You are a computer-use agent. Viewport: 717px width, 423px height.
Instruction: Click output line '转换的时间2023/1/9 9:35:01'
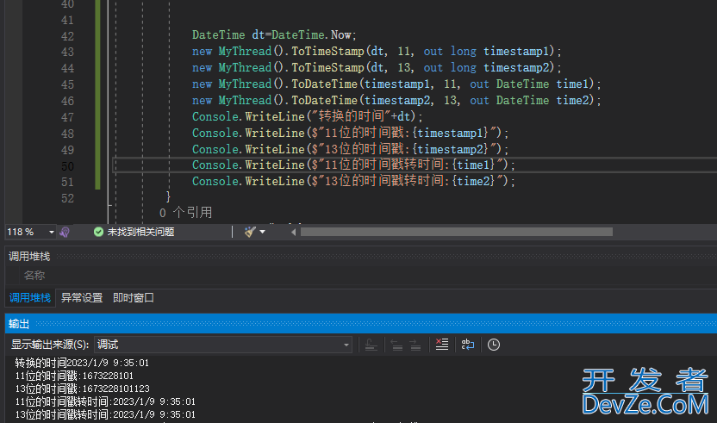pos(82,363)
